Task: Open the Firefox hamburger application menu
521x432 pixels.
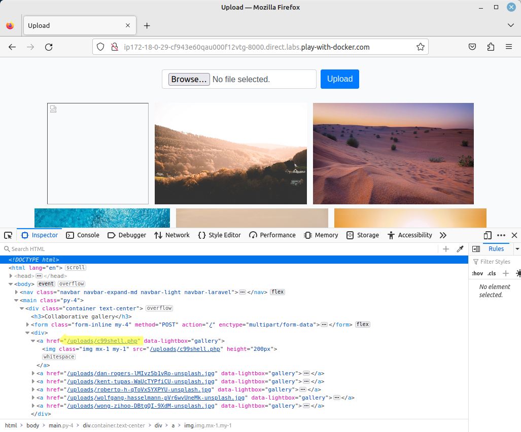Action: tap(509, 47)
